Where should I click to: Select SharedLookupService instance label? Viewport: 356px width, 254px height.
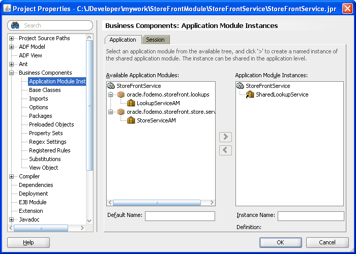pos(282,94)
